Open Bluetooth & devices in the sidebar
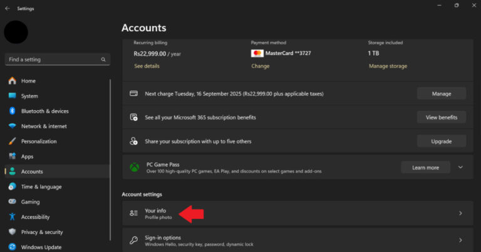Image resolution: width=481 pixels, height=252 pixels. click(x=57, y=111)
